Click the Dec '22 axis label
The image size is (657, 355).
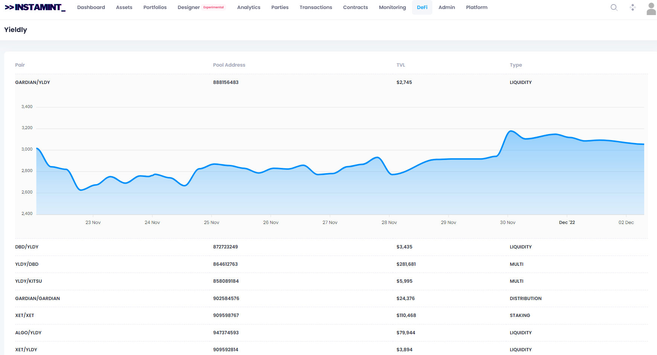point(567,222)
